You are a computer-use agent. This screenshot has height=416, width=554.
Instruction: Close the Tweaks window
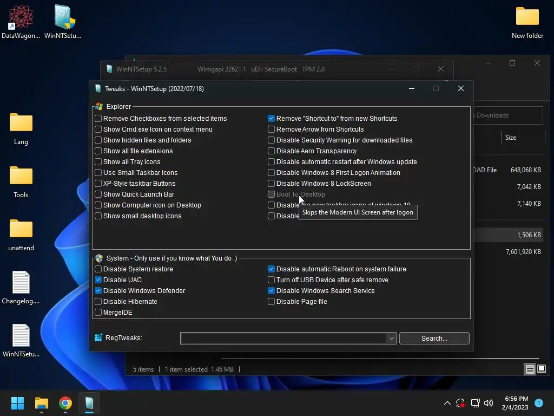click(461, 88)
